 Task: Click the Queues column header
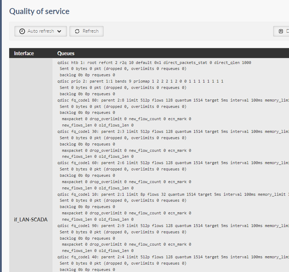(x=66, y=53)
